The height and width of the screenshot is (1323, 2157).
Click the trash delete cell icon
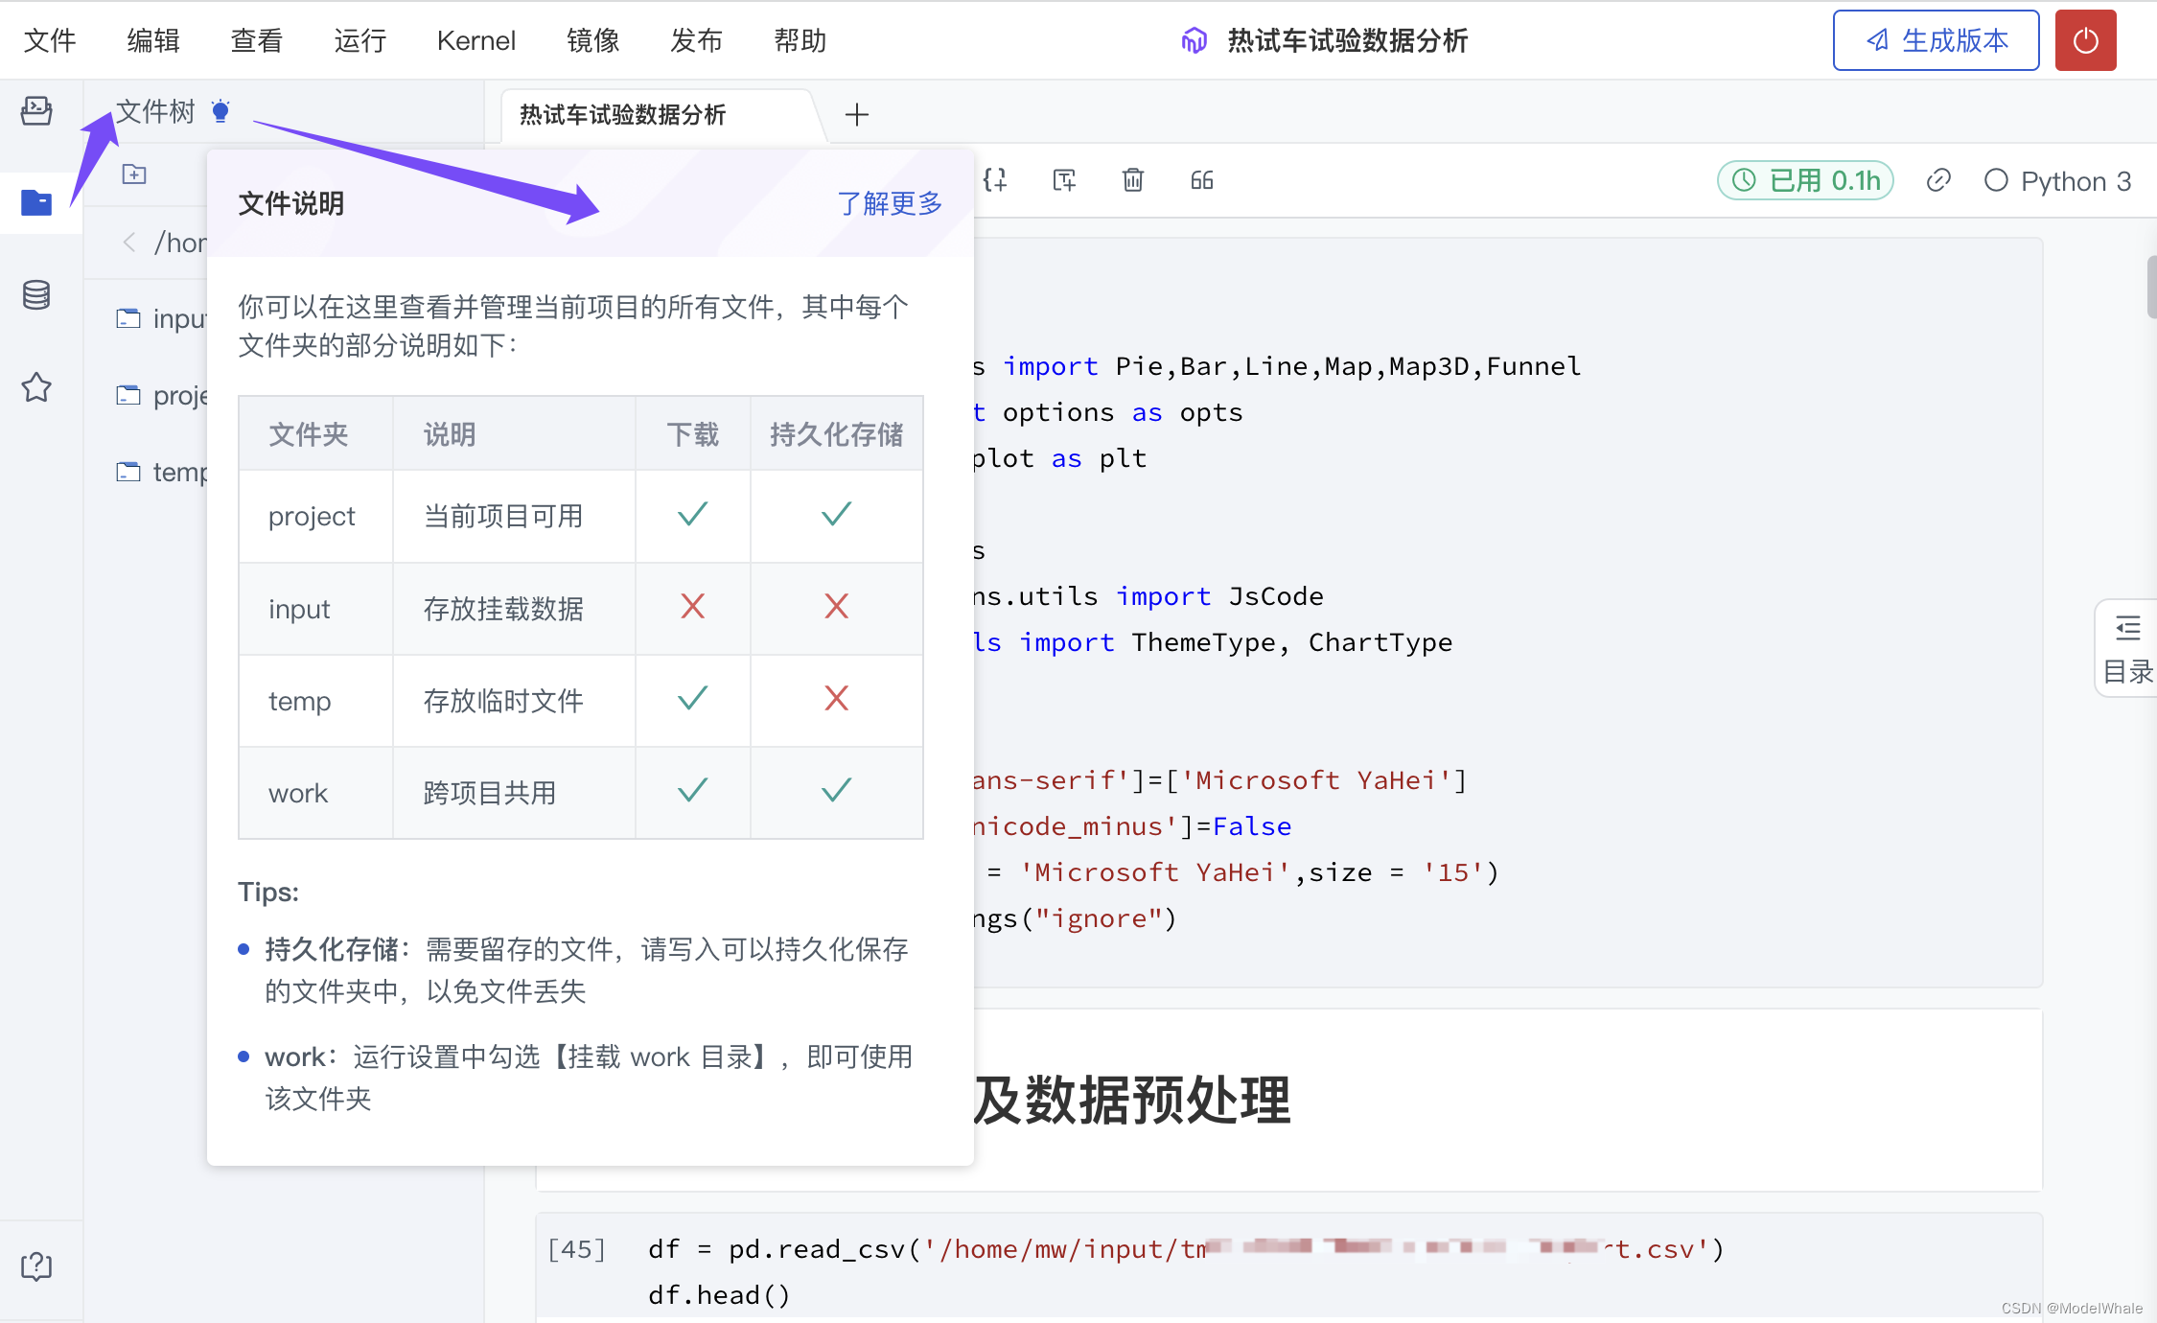point(1133,180)
